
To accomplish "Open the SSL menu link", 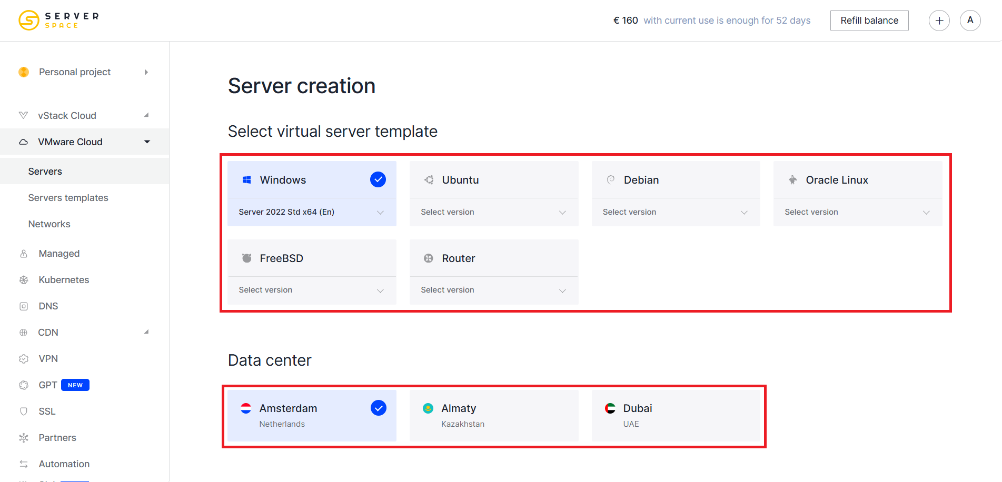I will click(47, 411).
